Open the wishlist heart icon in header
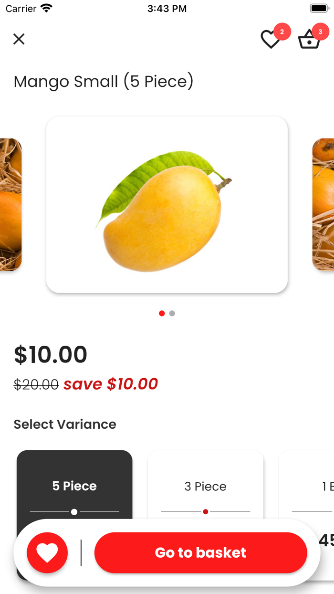Viewport: 334px width, 594px height. [x=271, y=40]
